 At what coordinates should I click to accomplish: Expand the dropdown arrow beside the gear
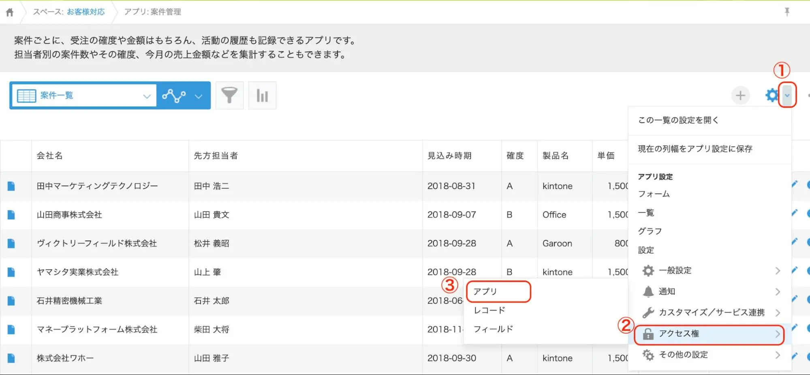(x=787, y=96)
